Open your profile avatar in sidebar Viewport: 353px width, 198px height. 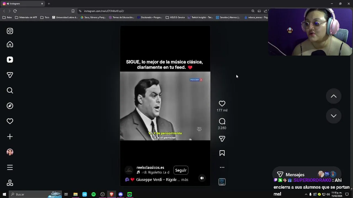10,152
